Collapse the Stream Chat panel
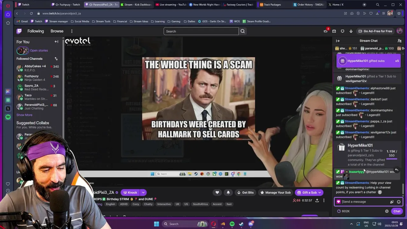The image size is (407, 229). tap(338, 41)
